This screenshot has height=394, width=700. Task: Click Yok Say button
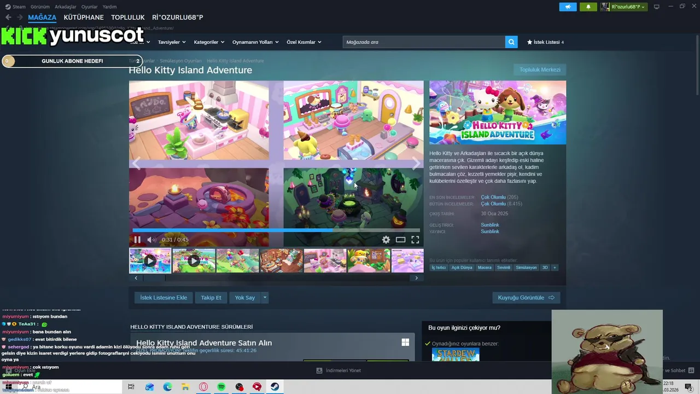pyautogui.click(x=245, y=298)
